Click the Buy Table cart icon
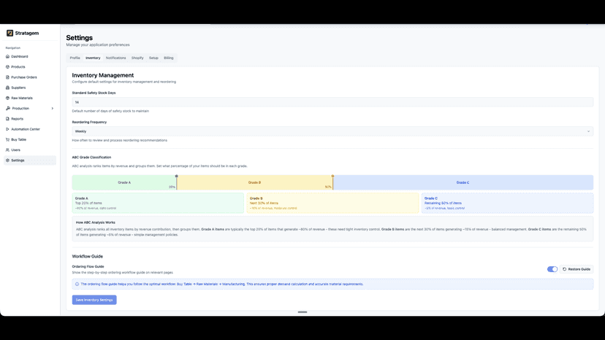Screen dimensions: 605x340 (x=8, y=139)
